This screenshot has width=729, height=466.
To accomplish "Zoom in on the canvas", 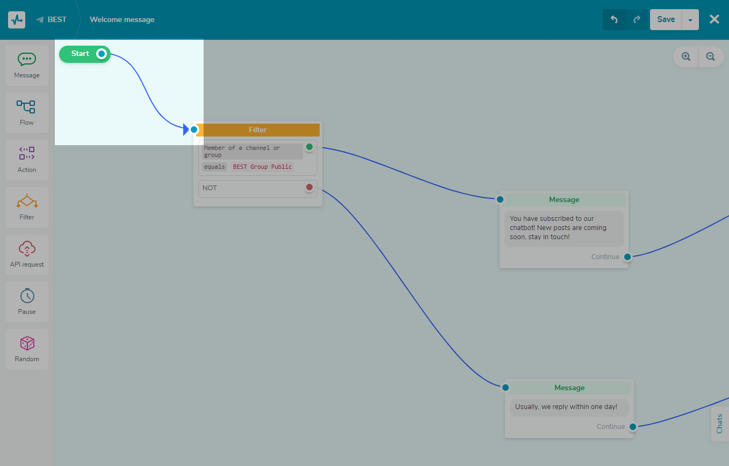I will [x=686, y=56].
